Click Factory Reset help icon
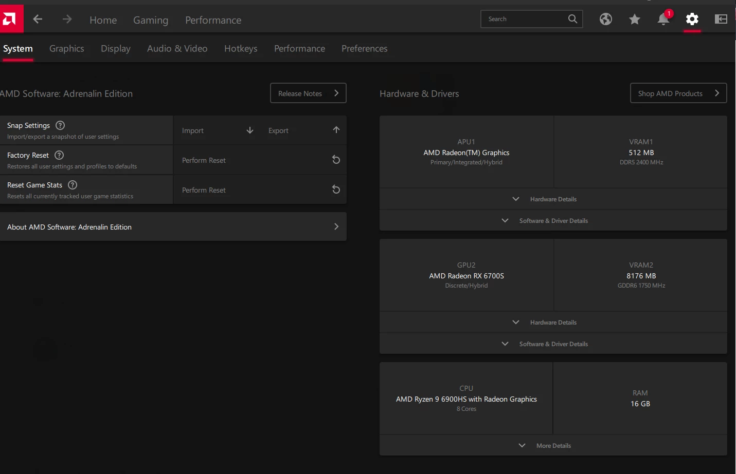 (x=59, y=155)
